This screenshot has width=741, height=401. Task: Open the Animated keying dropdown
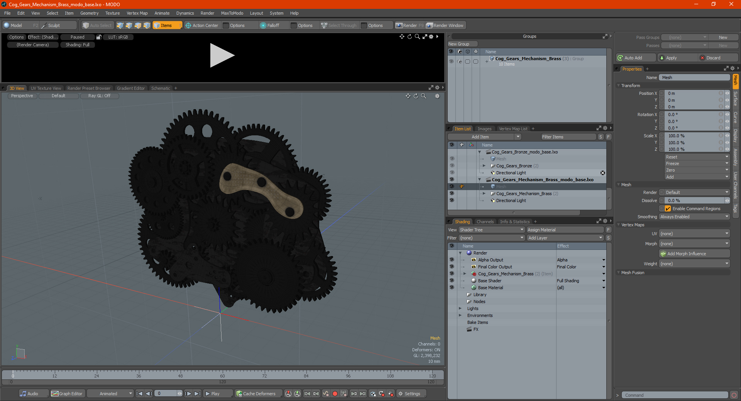(110, 394)
